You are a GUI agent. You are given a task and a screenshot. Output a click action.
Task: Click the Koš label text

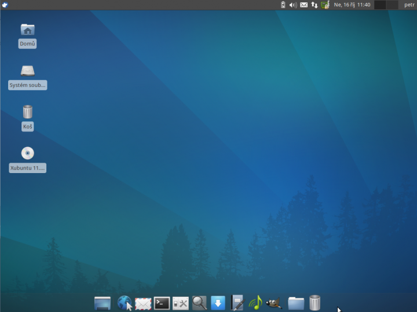click(28, 127)
